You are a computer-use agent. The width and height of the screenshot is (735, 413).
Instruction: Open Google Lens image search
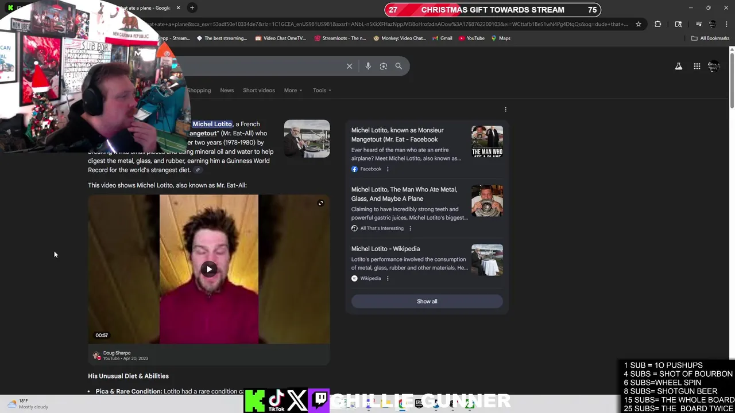pyautogui.click(x=384, y=66)
